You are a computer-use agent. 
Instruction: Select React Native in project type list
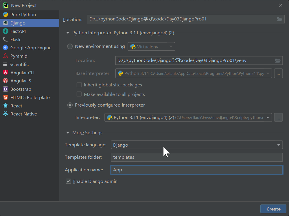(30, 114)
